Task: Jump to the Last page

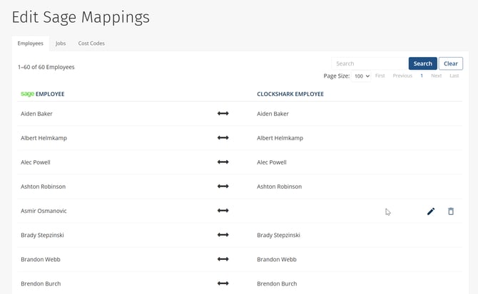Action: pyautogui.click(x=454, y=75)
